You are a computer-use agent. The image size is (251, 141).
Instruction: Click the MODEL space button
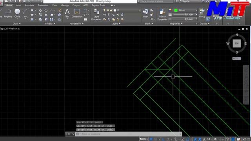144,139
